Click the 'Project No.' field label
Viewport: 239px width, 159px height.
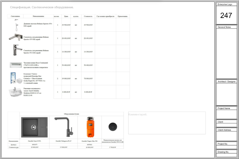pos(223,144)
